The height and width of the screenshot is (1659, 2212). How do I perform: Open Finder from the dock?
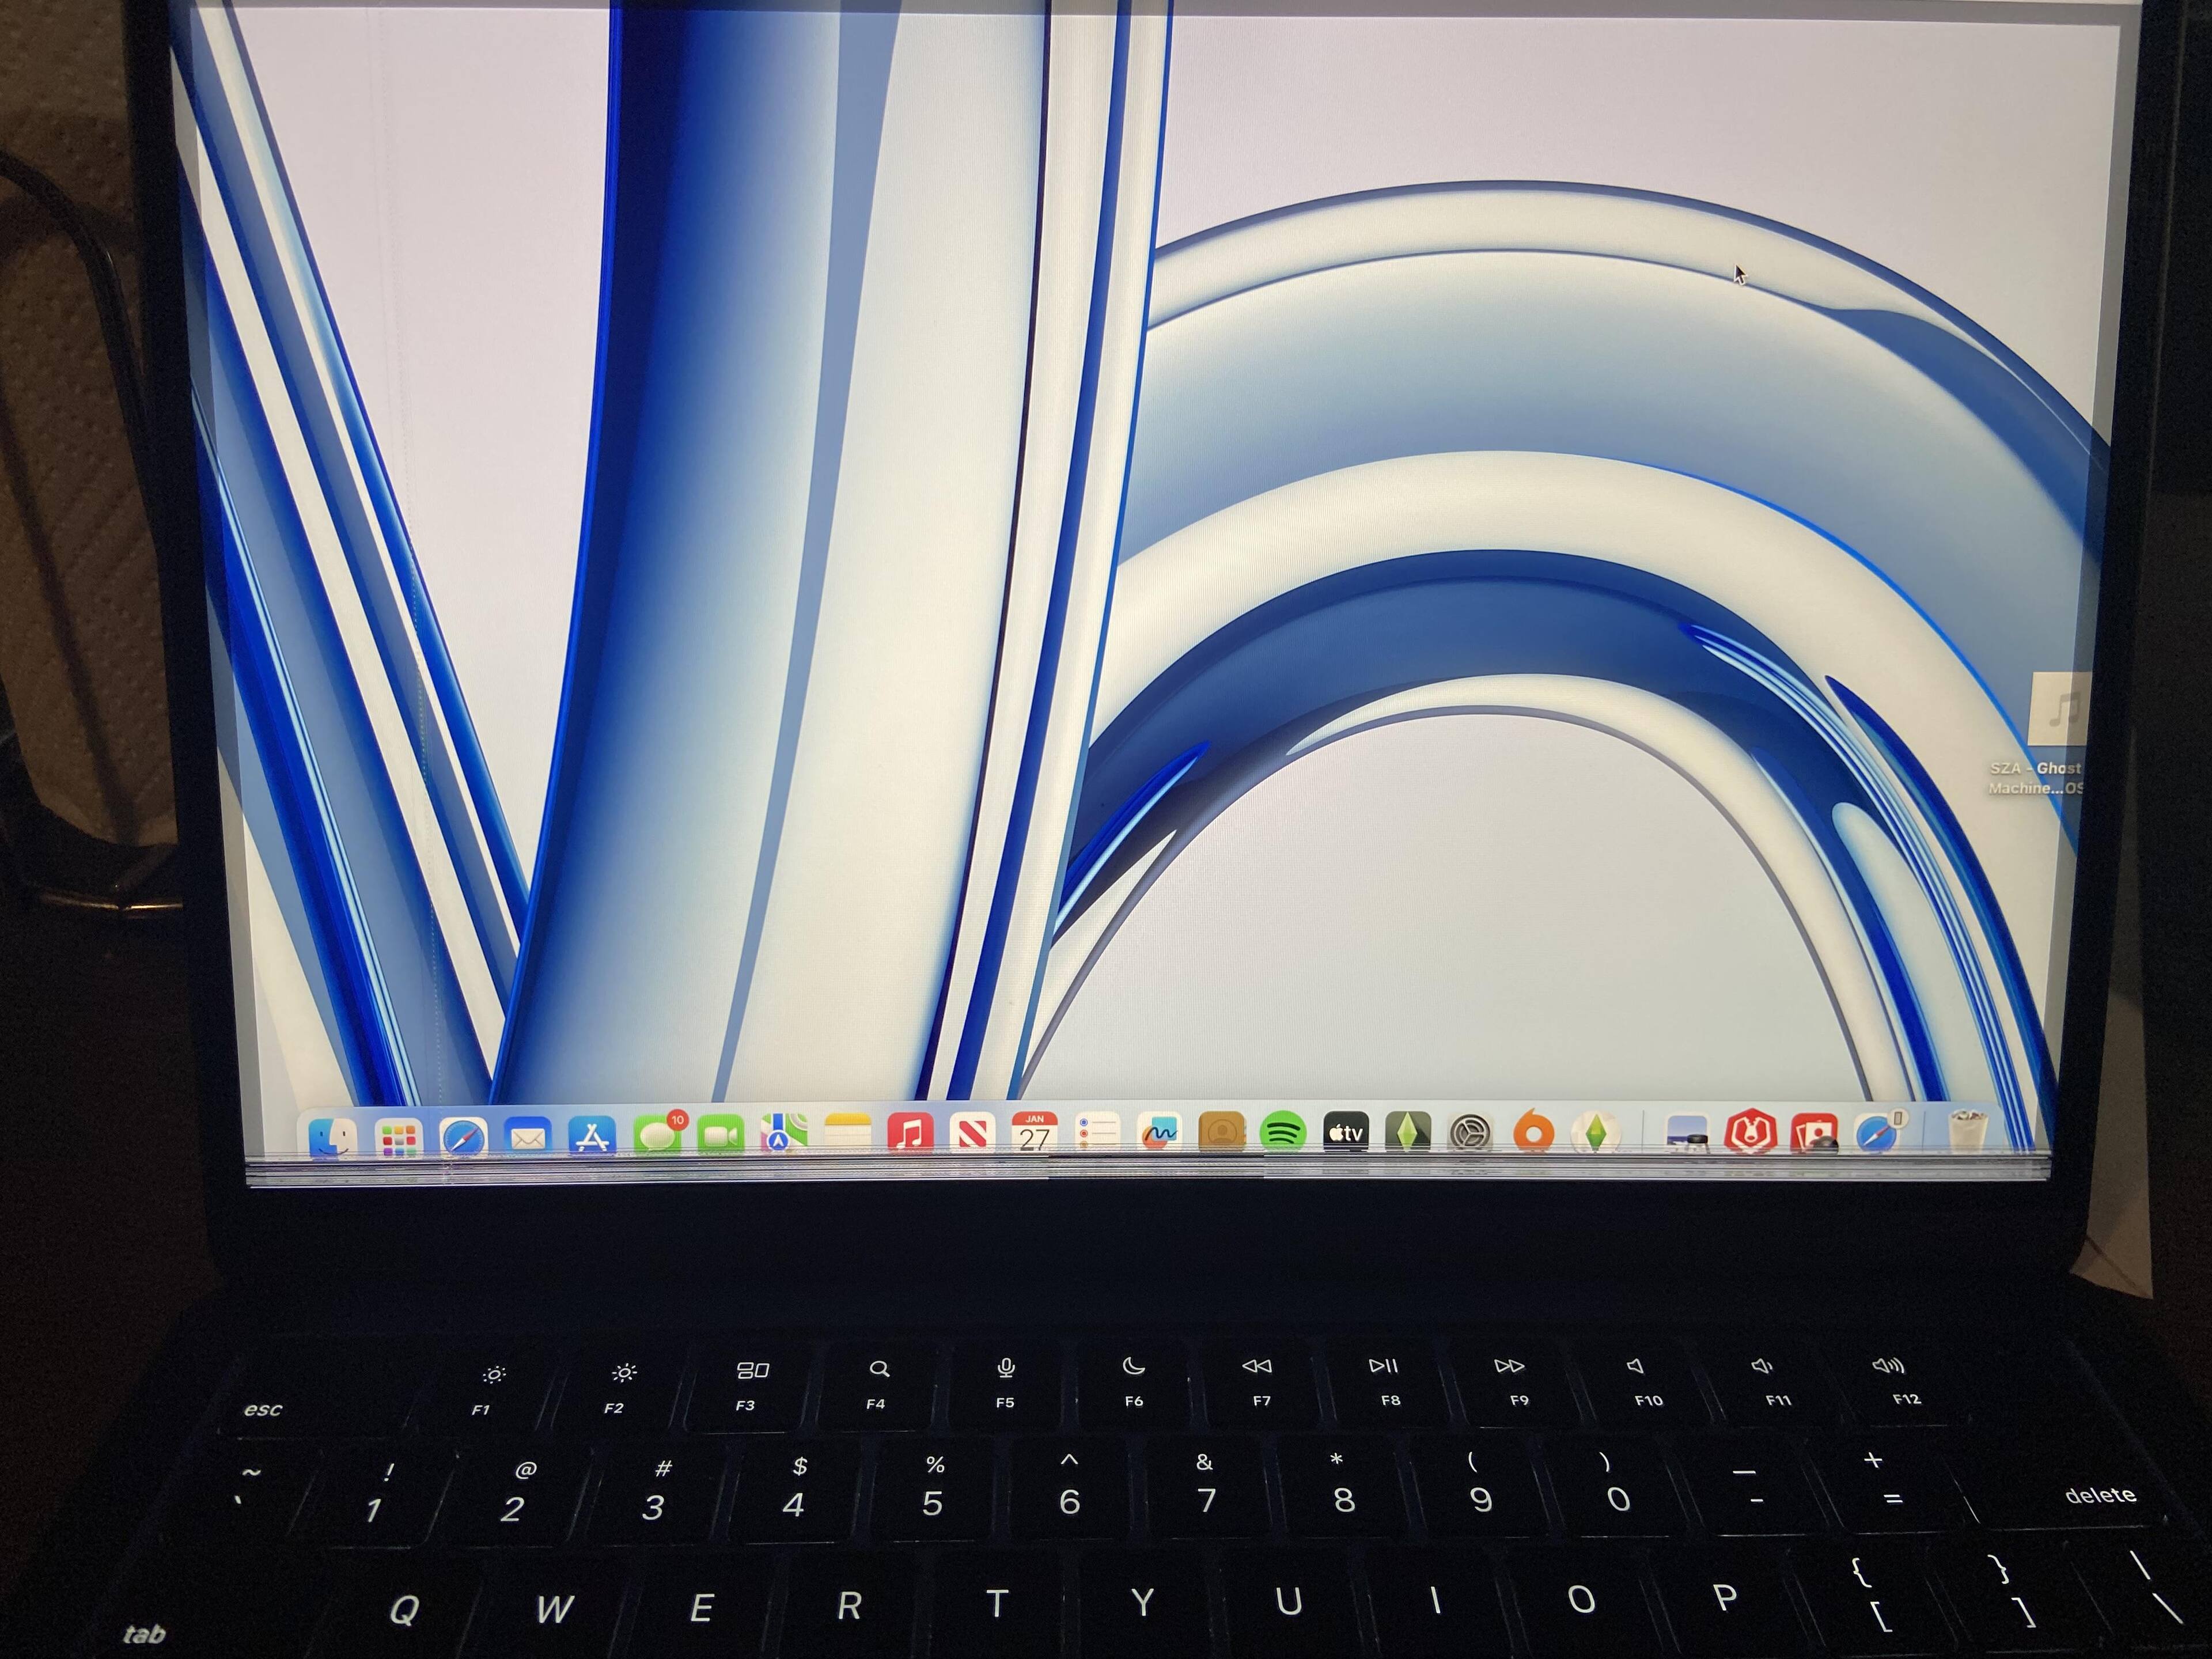click(x=332, y=1138)
